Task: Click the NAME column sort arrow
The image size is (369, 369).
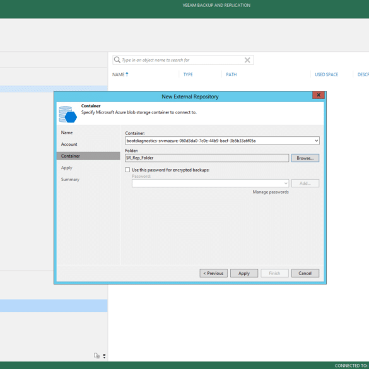Action: coord(127,74)
